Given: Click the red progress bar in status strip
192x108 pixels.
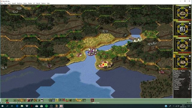Looking at the screenshot, I should tap(10, 103).
